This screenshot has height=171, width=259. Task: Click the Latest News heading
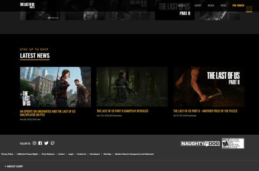coord(35,56)
